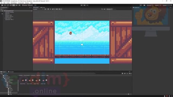The width and height of the screenshot is (173, 97).
Task: Select the back object in Hierarchy
Action: pyautogui.click(x=8, y=14)
